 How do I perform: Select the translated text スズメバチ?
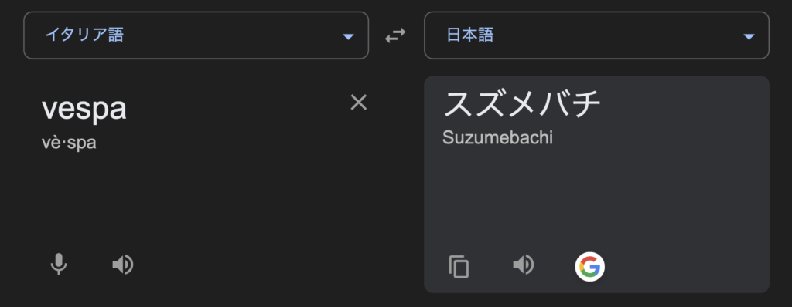tap(521, 103)
